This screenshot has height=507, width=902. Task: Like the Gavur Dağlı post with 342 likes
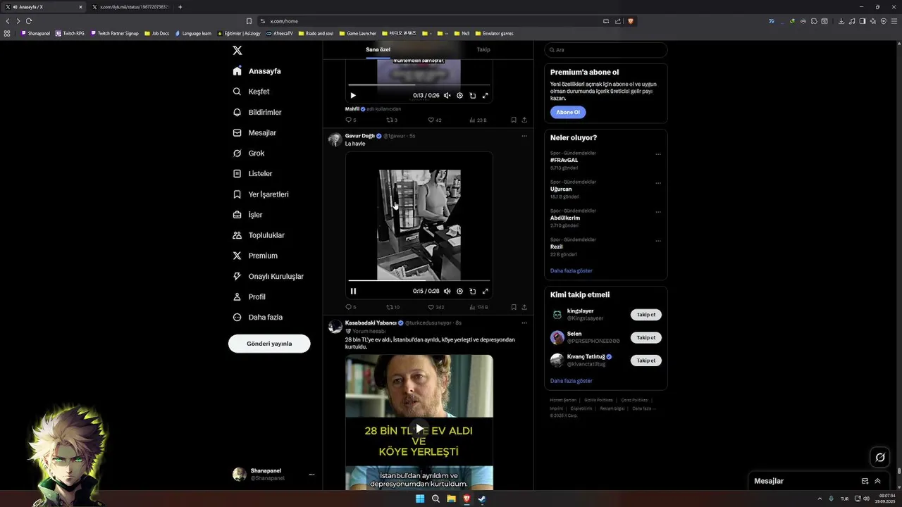(436, 307)
